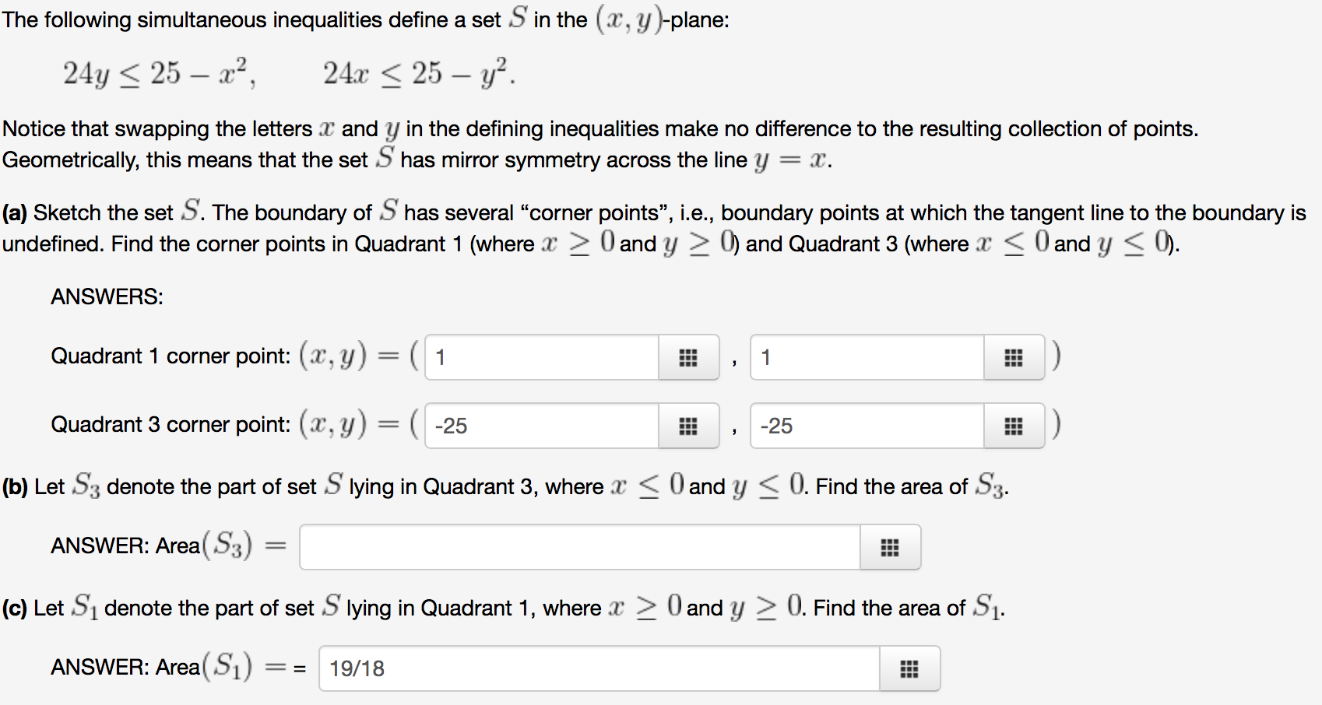Image resolution: width=1322 pixels, height=705 pixels.
Task: Open equation editor for Quadrant 1 x-coordinate
Action: point(688,357)
